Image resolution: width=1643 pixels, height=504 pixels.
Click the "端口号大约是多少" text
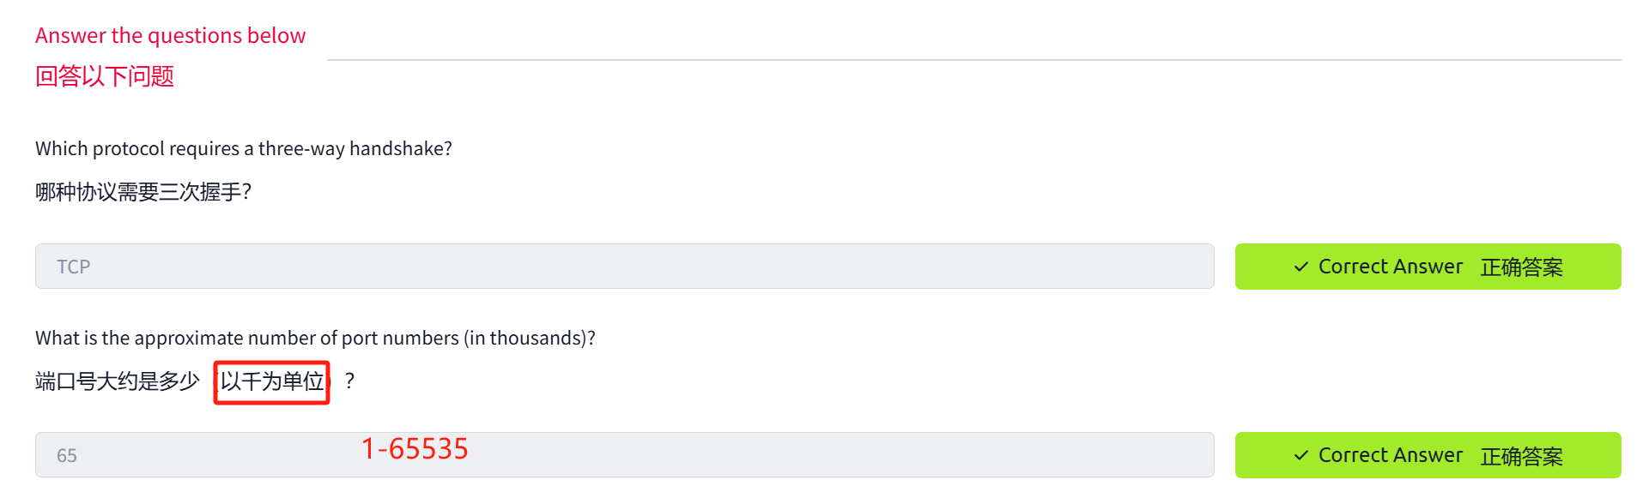[x=117, y=381]
